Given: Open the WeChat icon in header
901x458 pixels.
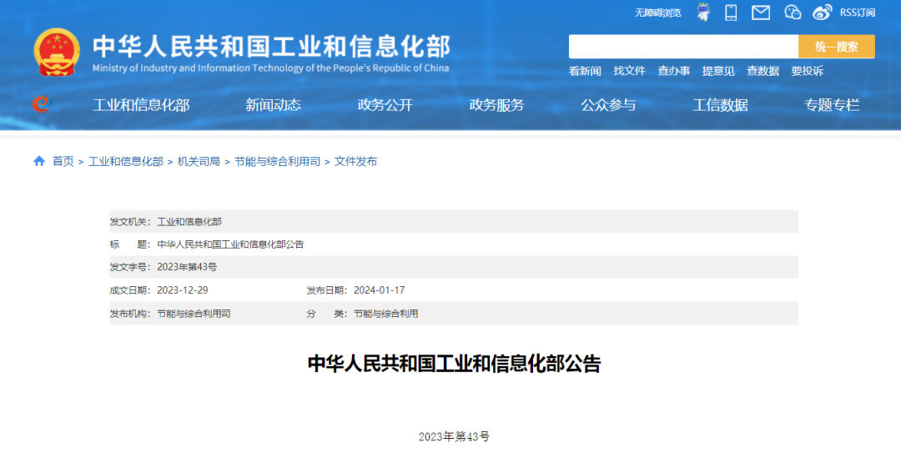Looking at the screenshot, I should [x=793, y=12].
